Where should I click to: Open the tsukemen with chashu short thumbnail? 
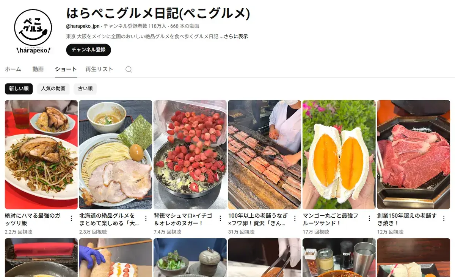click(x=116, y=155)
